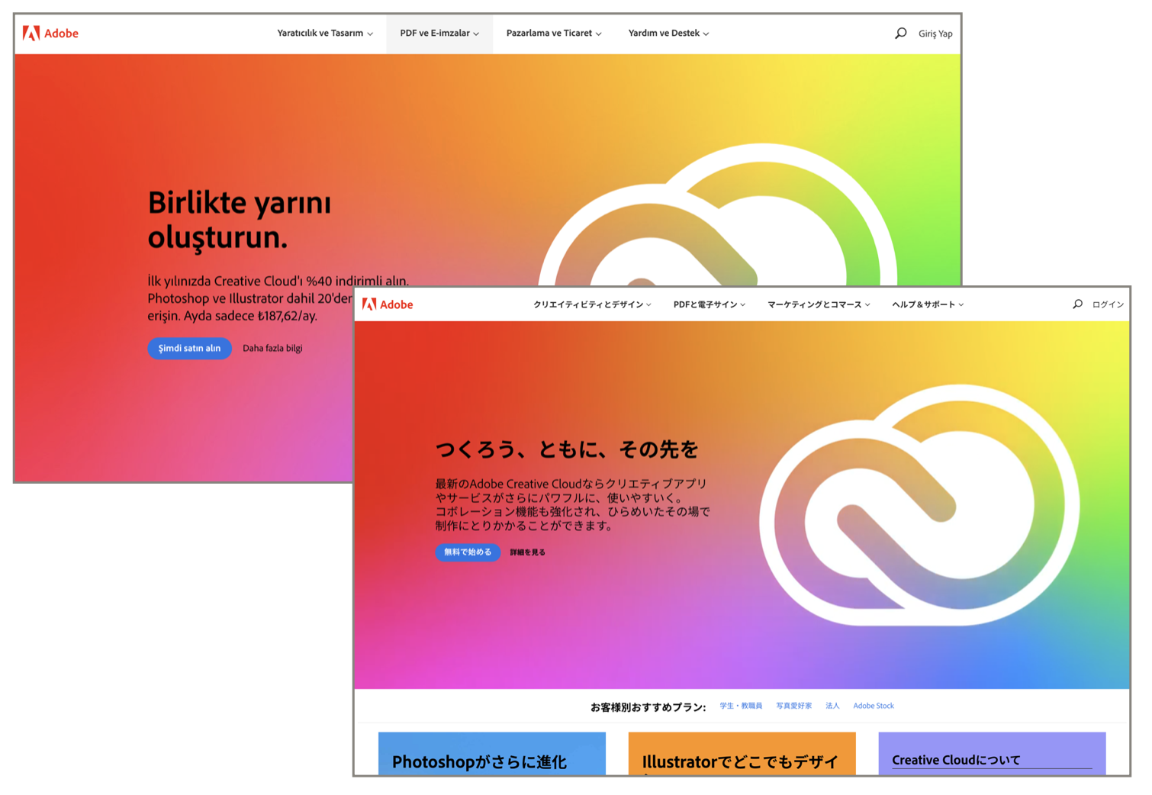
Task: Open the 写真愛好家 plan link
Action: 794,706
